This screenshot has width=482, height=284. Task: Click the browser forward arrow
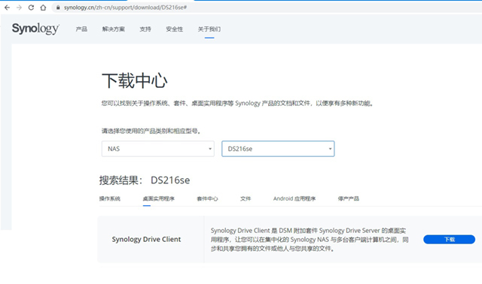19,8
